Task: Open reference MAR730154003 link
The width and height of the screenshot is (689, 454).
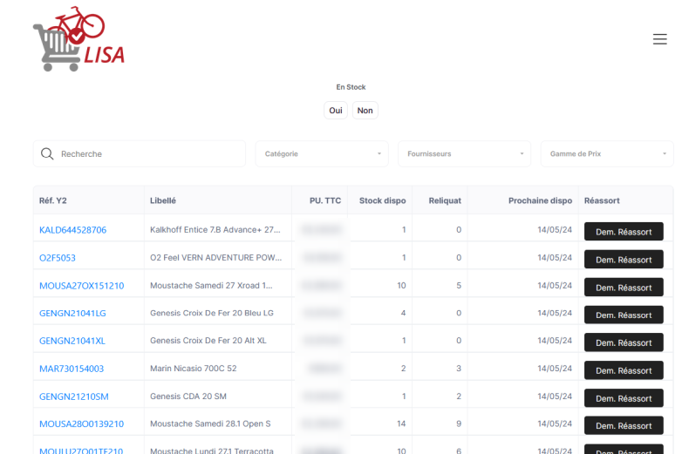Action: click(72, 369)
